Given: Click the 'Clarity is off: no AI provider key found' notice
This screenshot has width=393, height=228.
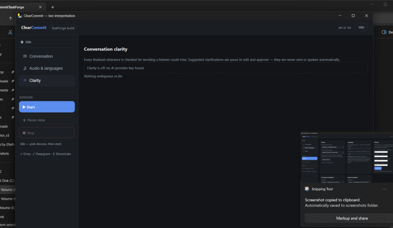Looking at the screenshot, I should [226, 68].
